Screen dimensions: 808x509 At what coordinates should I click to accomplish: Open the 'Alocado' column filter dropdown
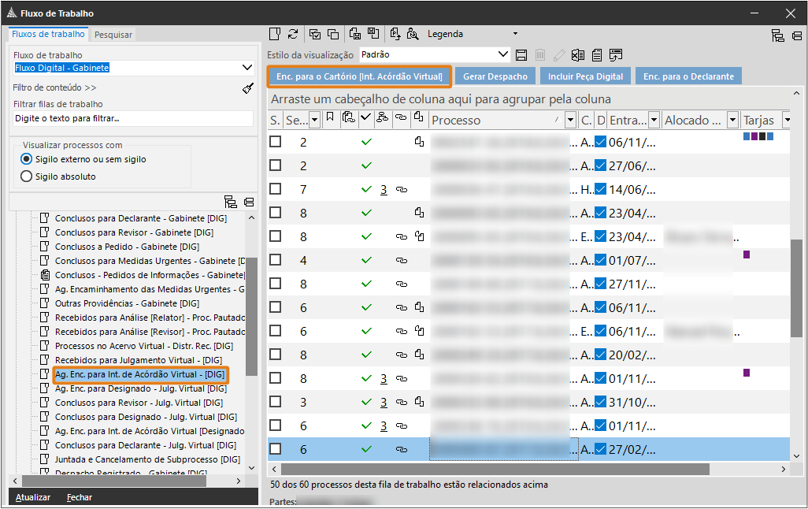(x=732, y=121)
